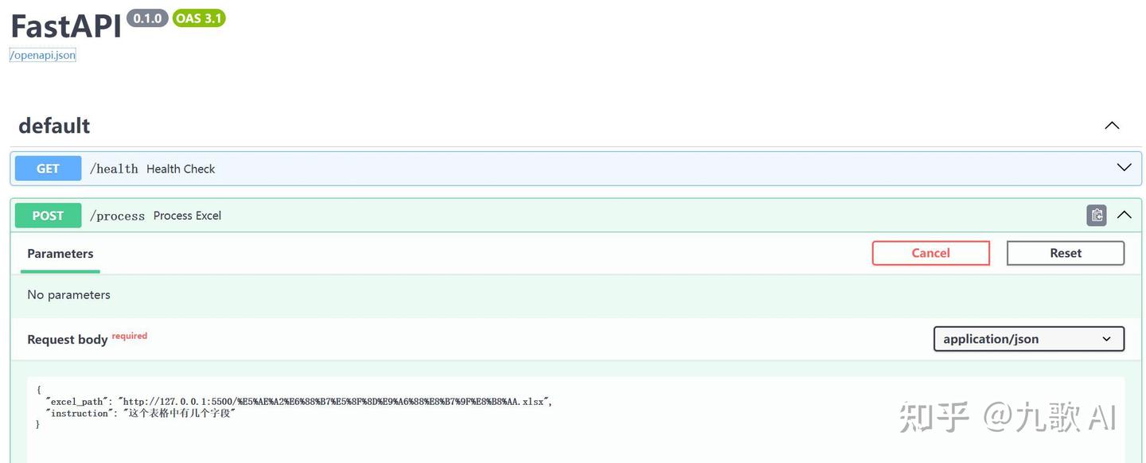Click the default section heading

[53, 124]
